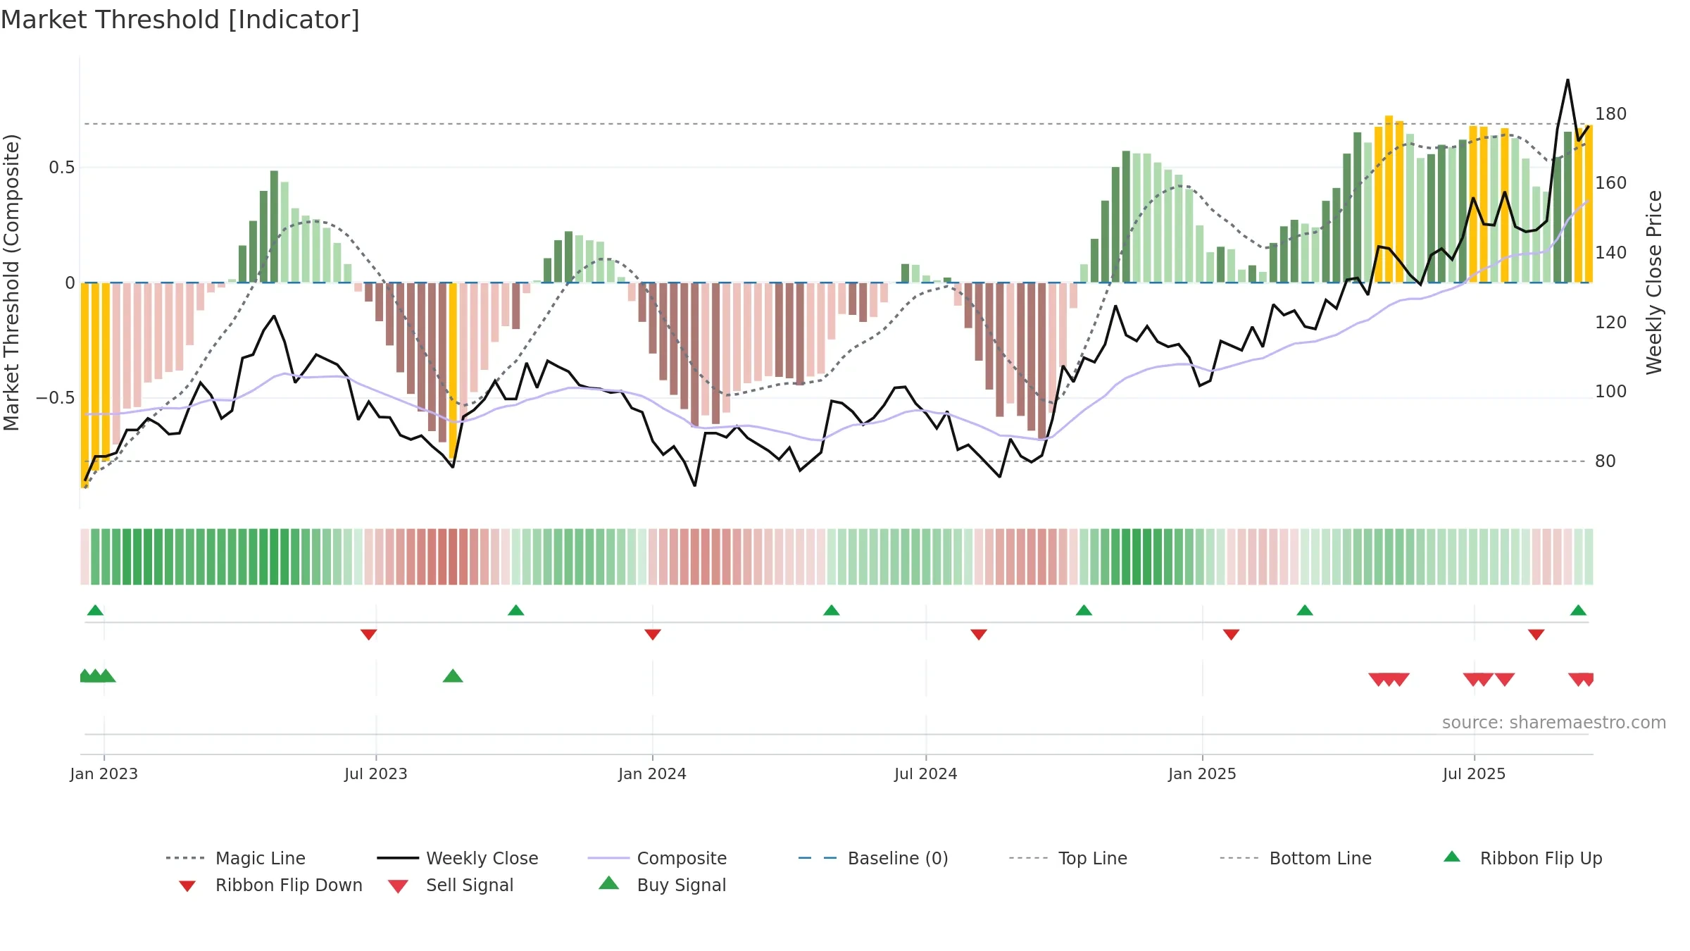Toggle the Buy Signal legend entry
This screenshot has width=1690, height=951.
coord(662,885)
